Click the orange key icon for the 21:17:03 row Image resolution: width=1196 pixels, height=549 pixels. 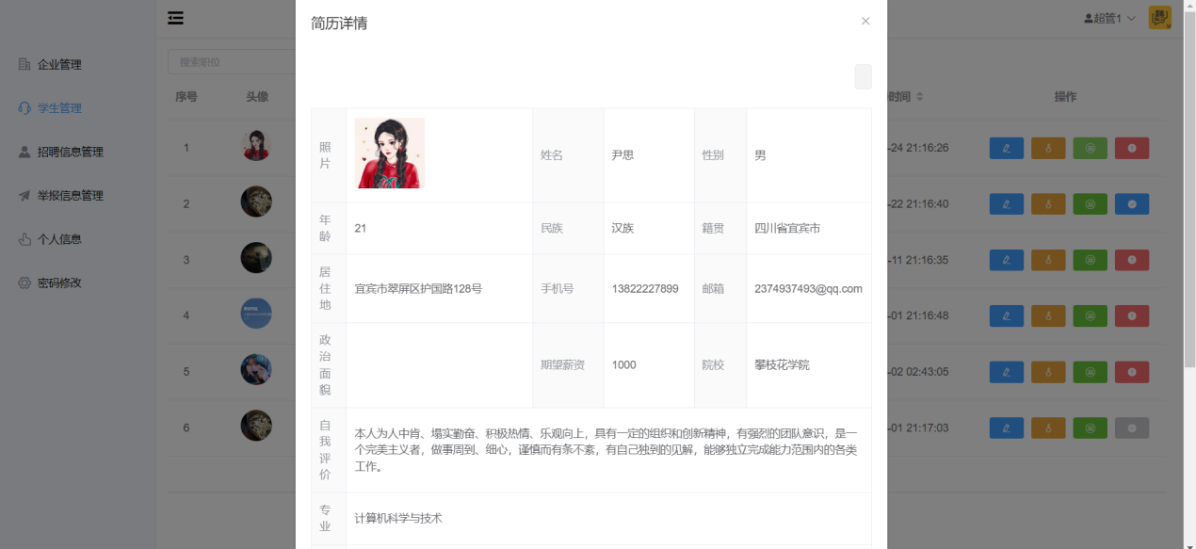1048,428
